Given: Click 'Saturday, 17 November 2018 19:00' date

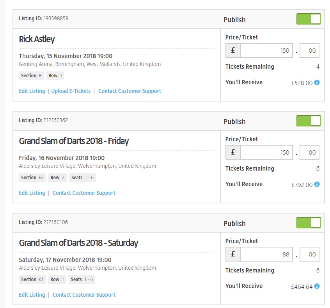Looking at the screenshot, I should (x=65, y=260).
